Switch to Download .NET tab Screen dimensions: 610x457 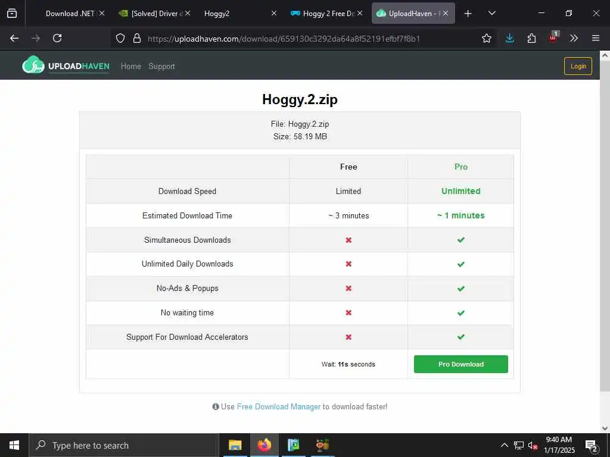point(70,13)
